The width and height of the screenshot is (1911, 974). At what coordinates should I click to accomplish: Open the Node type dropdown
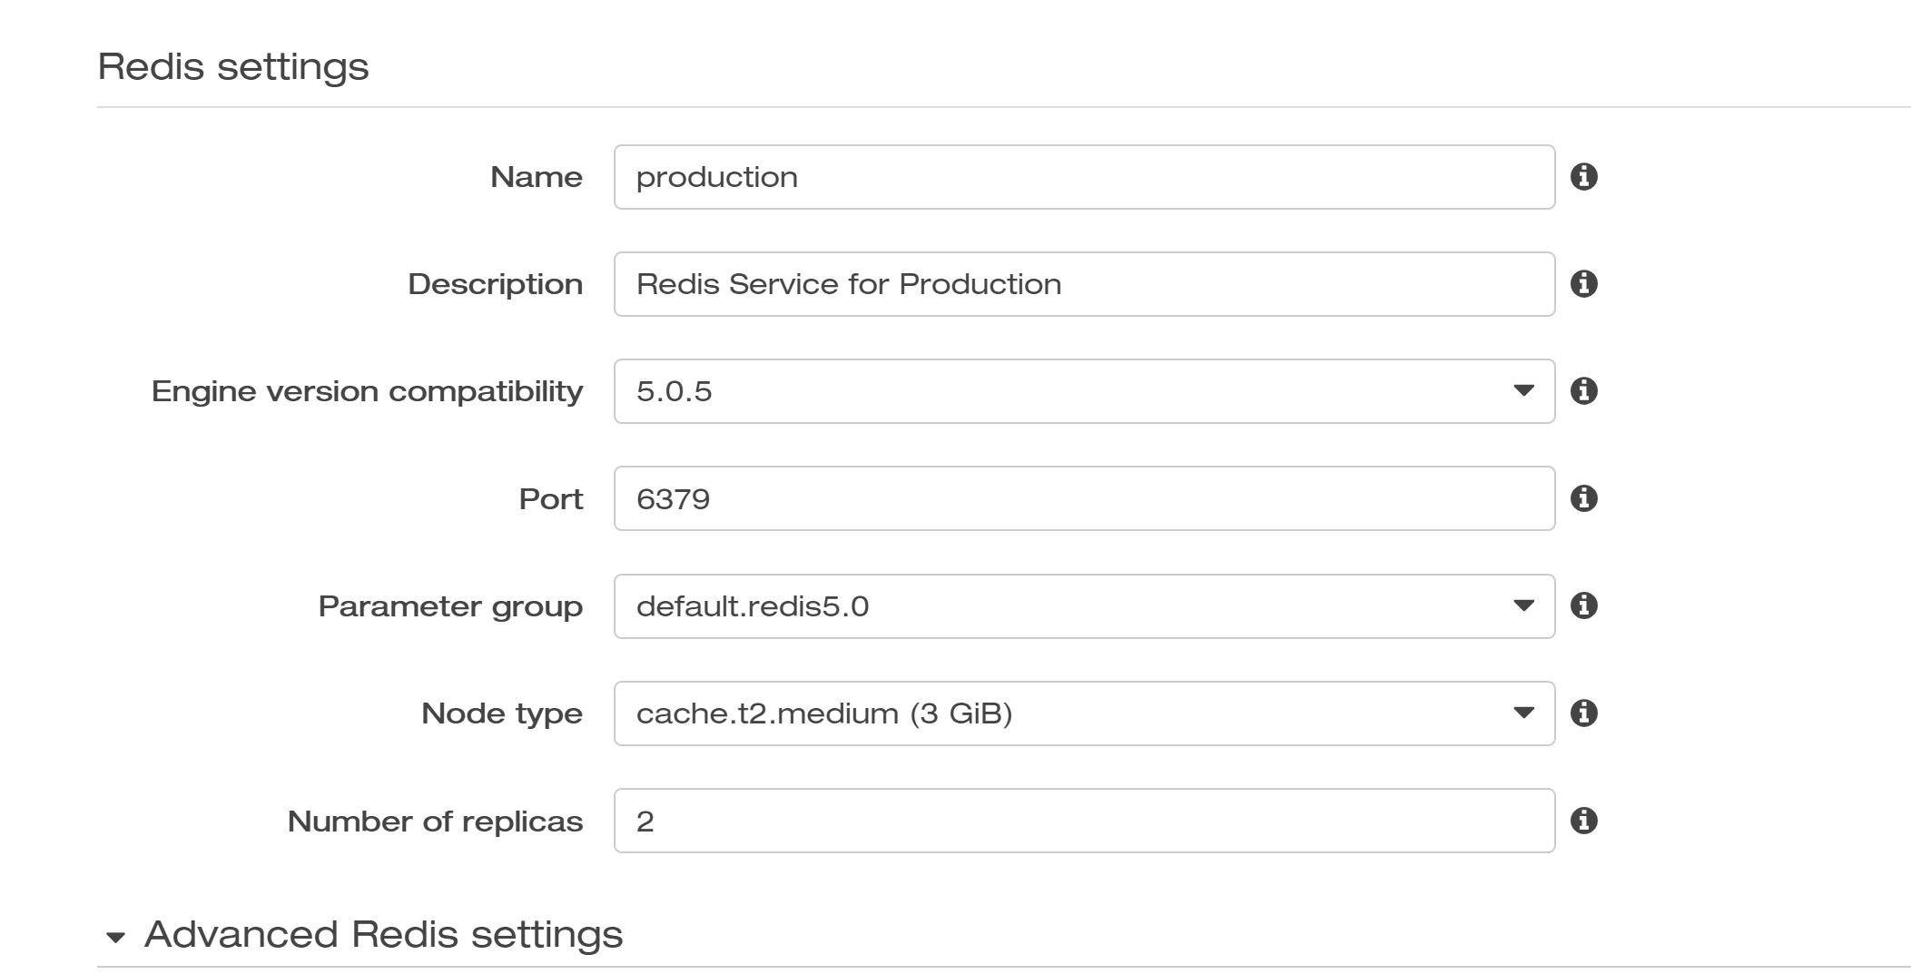click(1084, 713)
